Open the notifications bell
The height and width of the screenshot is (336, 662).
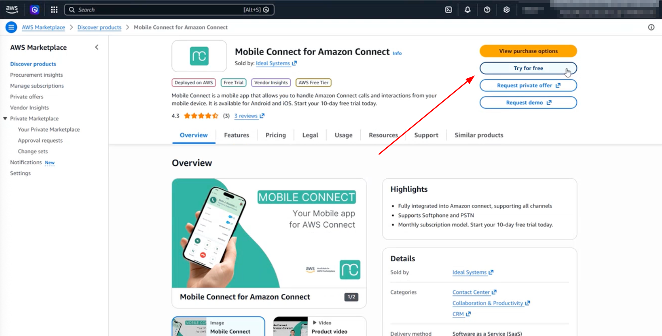click(x=468, y=10)
